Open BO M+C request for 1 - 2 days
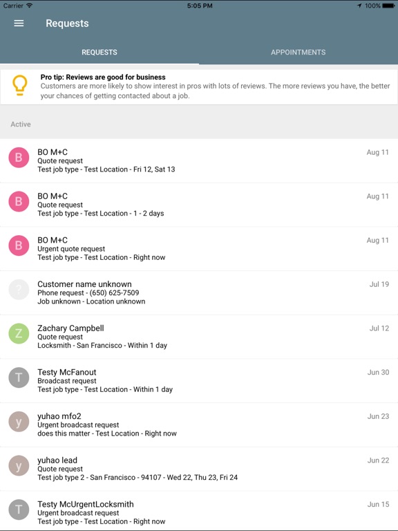 point(199,205)
